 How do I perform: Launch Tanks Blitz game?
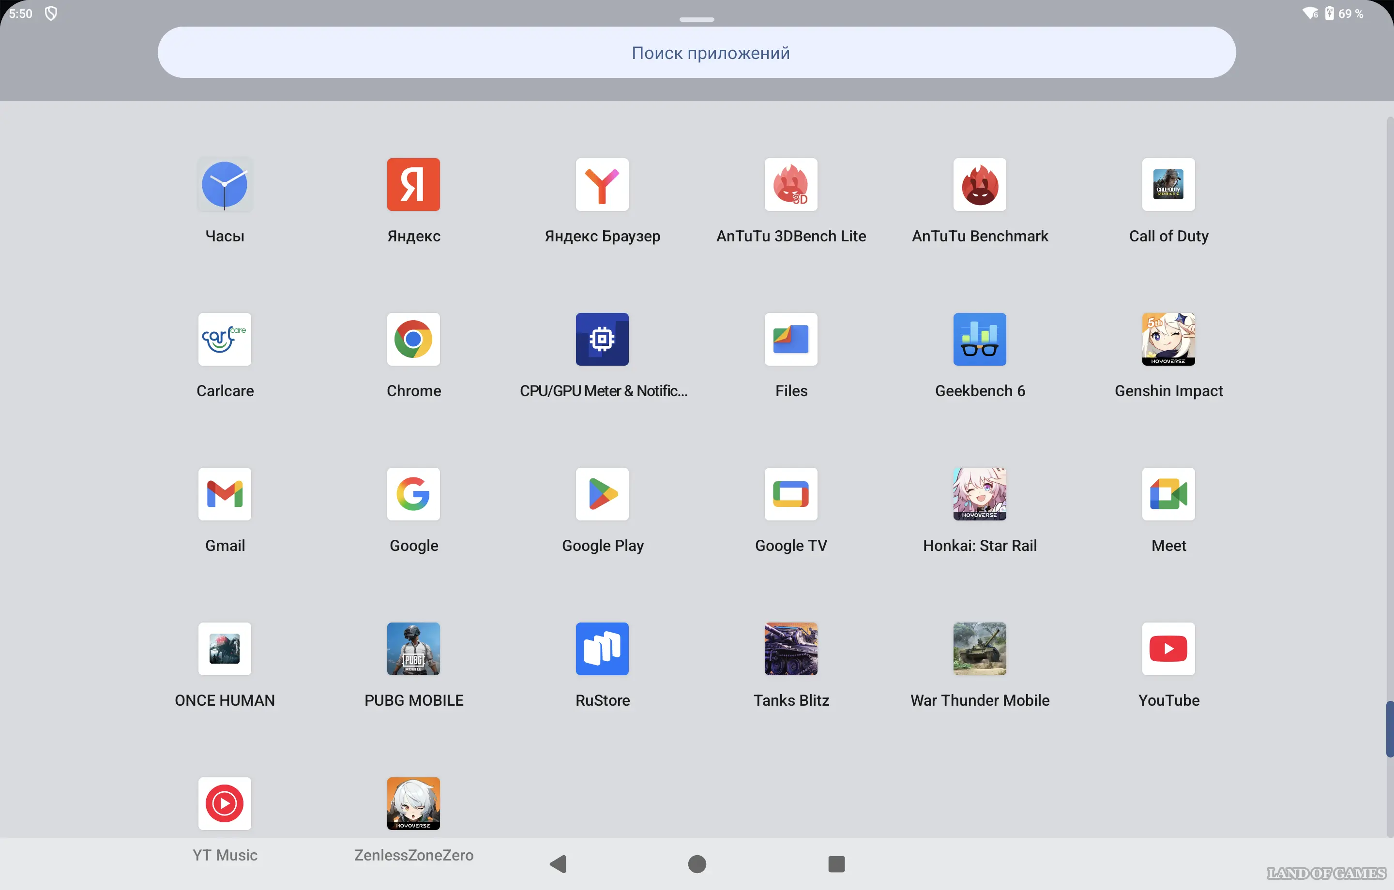791,649
